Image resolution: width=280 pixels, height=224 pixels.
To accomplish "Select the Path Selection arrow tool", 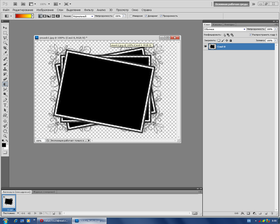I will [5, 110].
